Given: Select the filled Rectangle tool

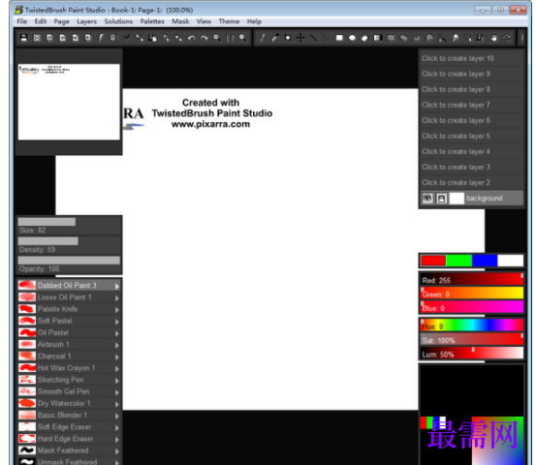Looking at the screenshot, I should click(339, 38).
